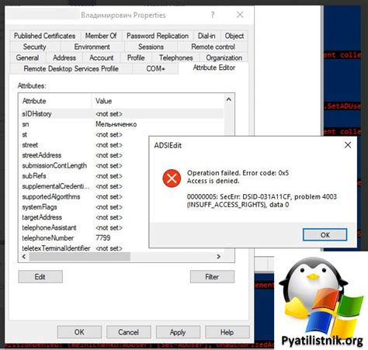Screen dimensions: 368x350
Task: Open the Password Replication tab
Action: 158,36
